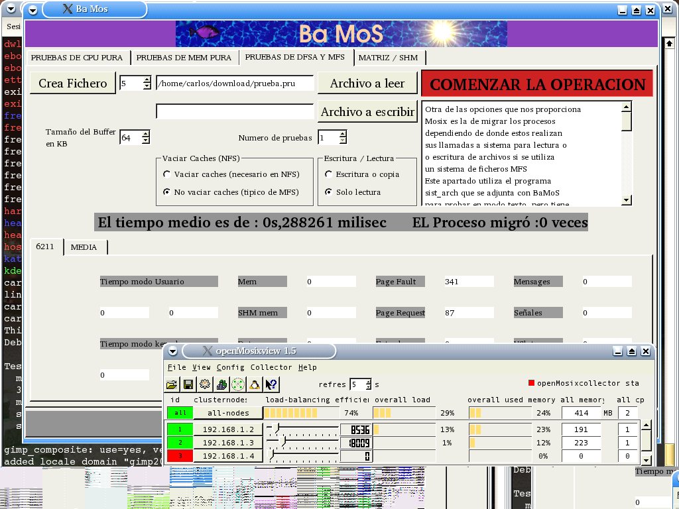Screen dimensions: 679x509
Task: Click the penguin icon in openMosixview toolbar
Action: (x=254, y=384)
